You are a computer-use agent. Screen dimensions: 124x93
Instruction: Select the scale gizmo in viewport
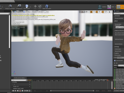[x=84, y=12]
